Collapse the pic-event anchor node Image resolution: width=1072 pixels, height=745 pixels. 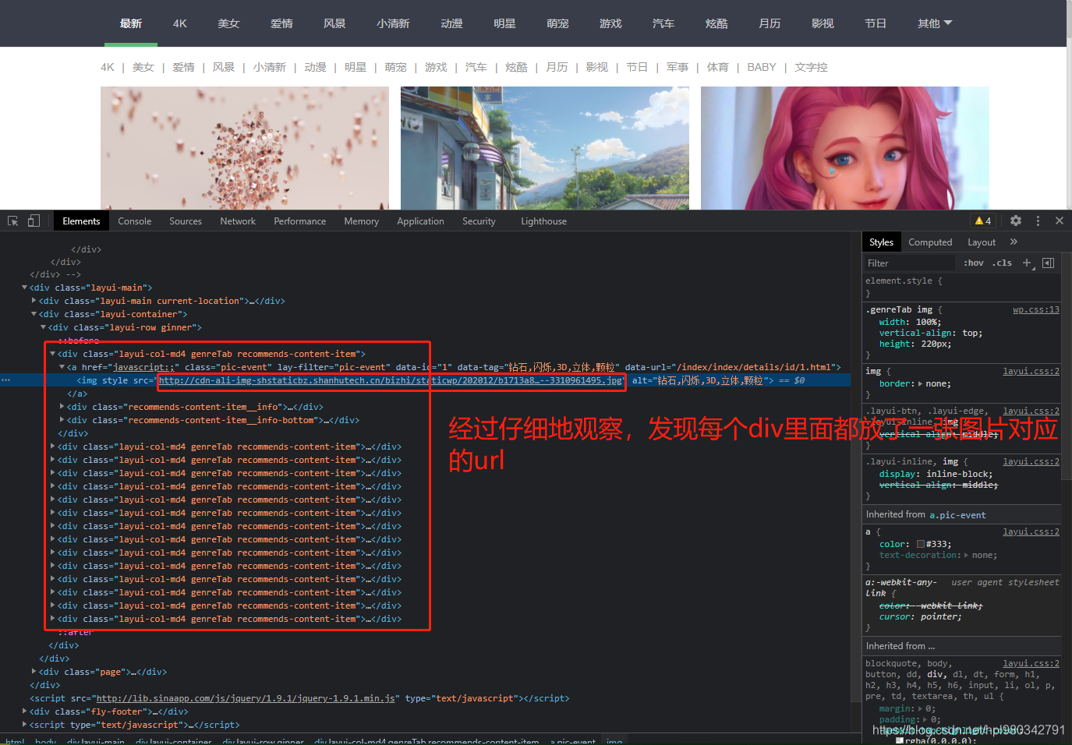62,367
